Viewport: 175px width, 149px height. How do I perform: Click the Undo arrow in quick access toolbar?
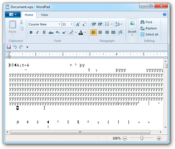coord(15,47)
